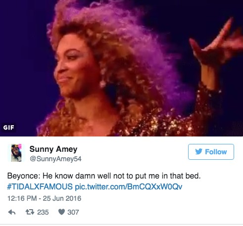Like the tweet with the heart icon
The image size is (243, 226).
pyautogui.click(x=61, y=212)
